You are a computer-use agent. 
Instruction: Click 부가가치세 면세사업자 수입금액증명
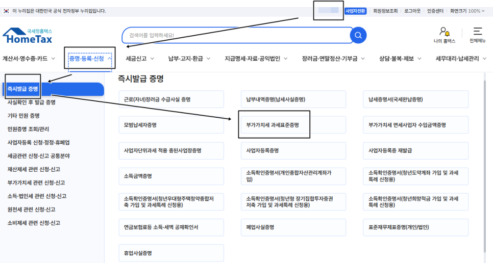click(415, 125)
